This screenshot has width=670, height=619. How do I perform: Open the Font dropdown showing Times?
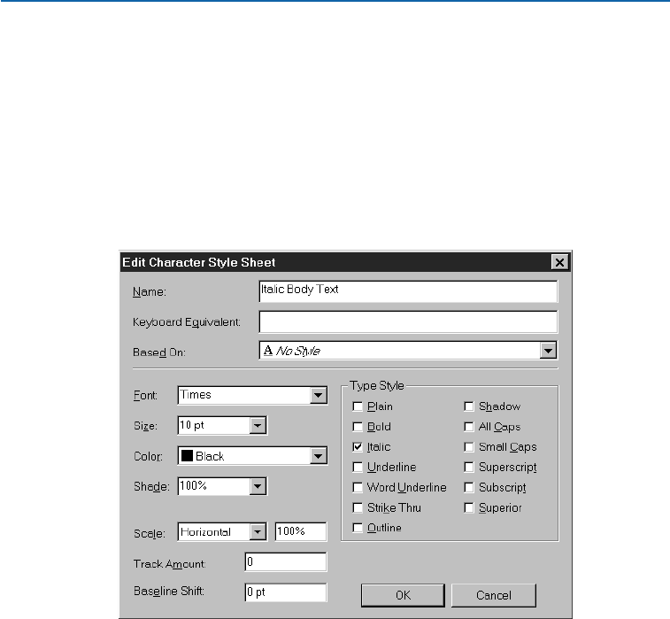click(x=318, y=395)
